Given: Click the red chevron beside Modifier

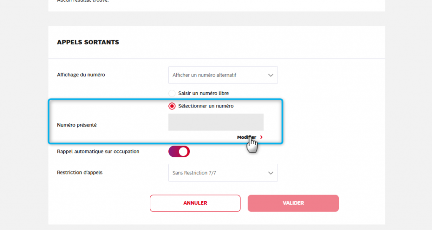Looking at the screenshot, I should [262, 137].
